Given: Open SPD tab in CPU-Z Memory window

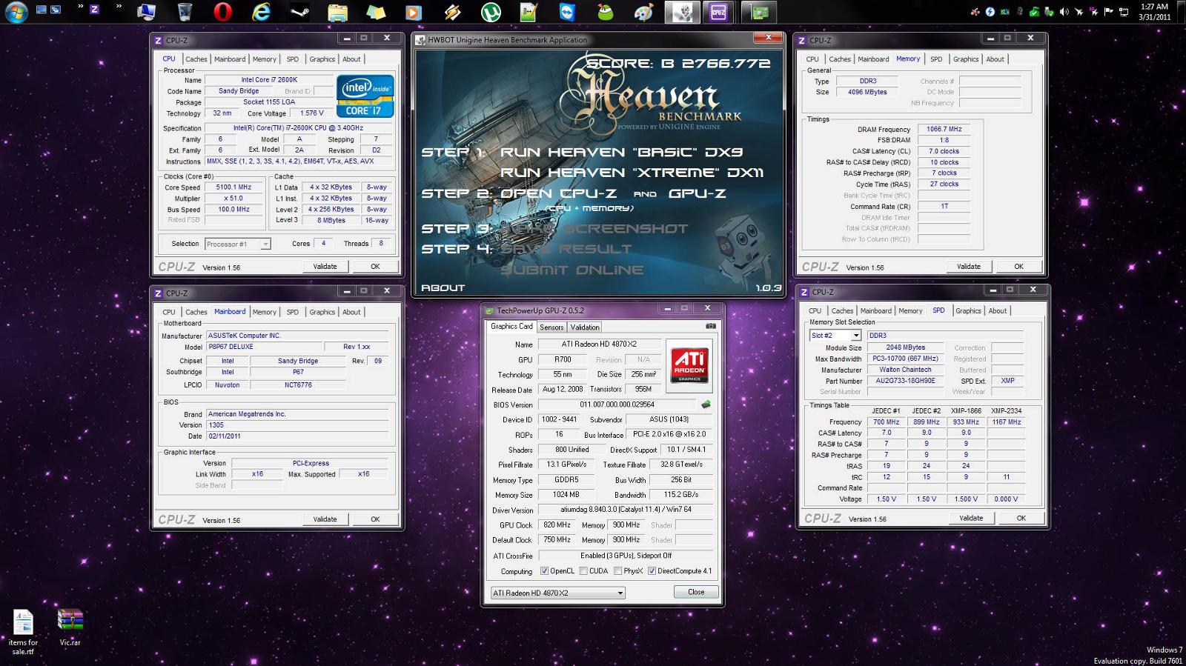Looking at the screenshot, I should pos(936,59).
